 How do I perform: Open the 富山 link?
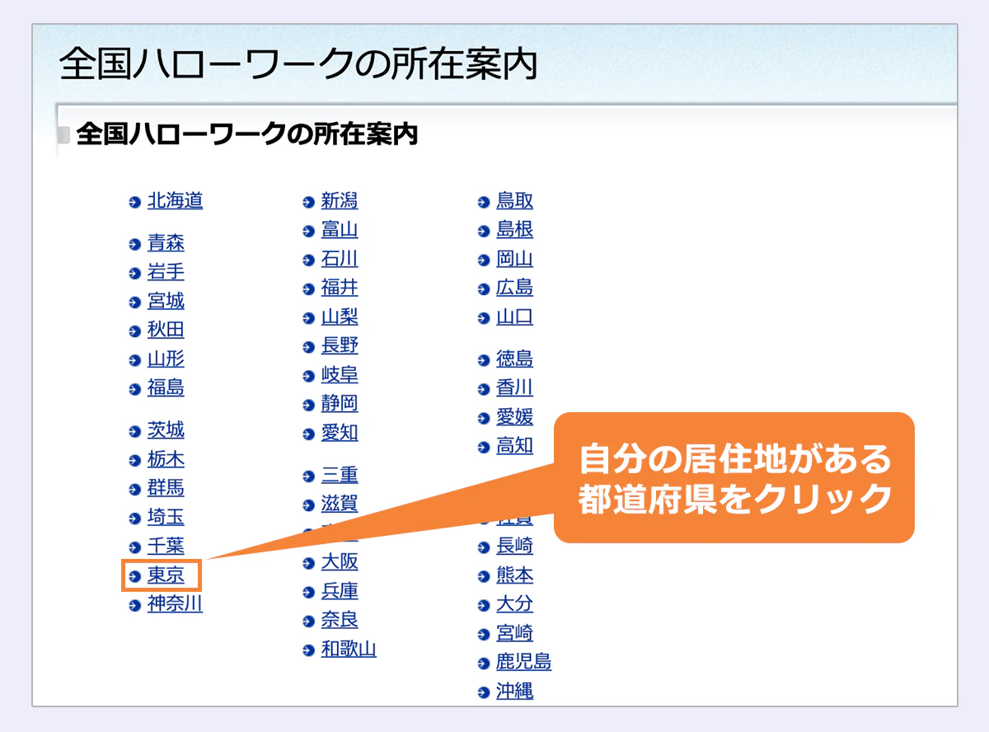click(340, 230)
